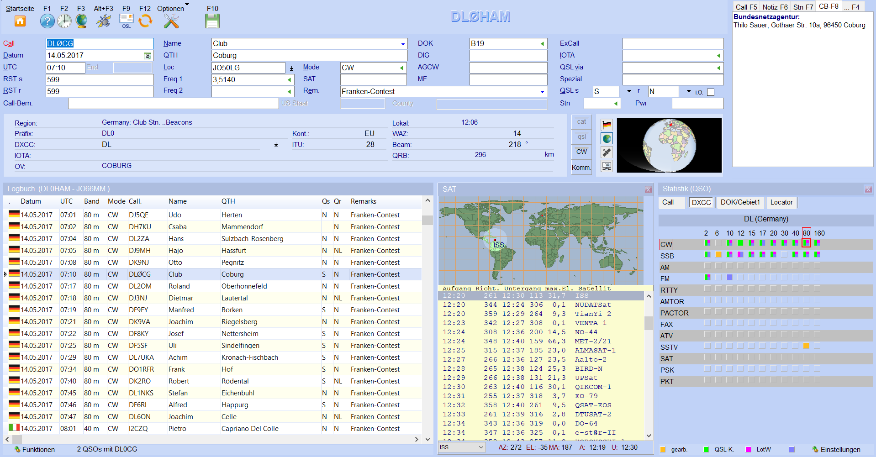Close the Statistik (QSO) panel
The height and width of the screenshot is (457, 876).
[868, 189]
